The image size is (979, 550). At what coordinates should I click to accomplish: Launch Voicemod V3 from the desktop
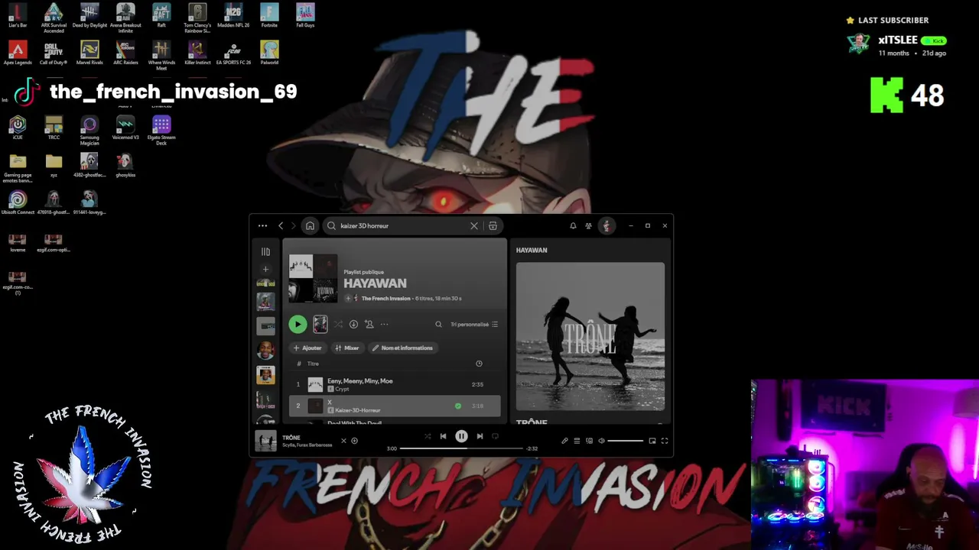(125, 128)
